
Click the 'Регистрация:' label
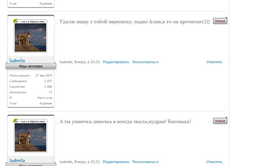[x=20, y=75]
